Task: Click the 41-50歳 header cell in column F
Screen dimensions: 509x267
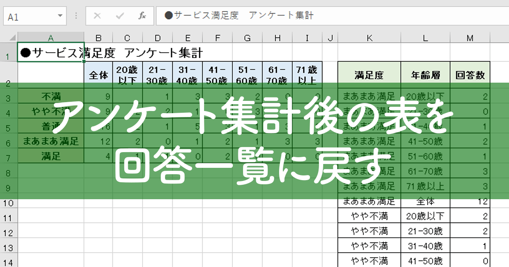Action: point(217,75)
